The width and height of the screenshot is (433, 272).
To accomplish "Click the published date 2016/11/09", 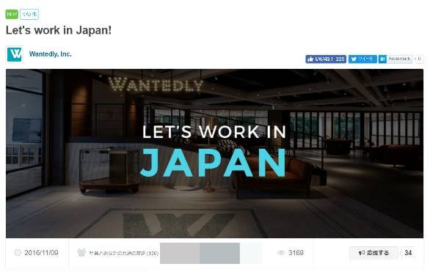I will (x=41, y=253).
